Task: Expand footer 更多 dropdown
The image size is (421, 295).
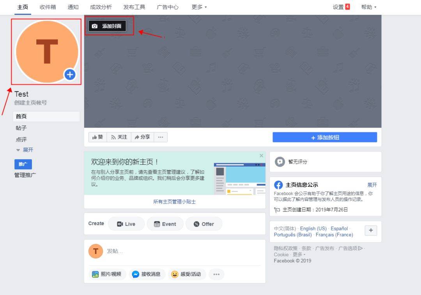Action: pos(299,255)
